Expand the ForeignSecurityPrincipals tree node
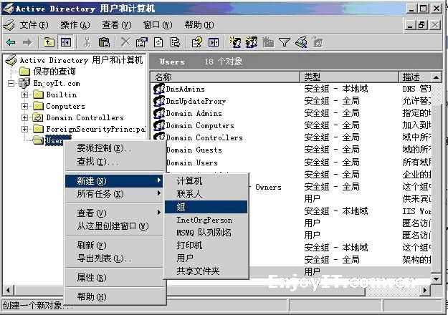Viewport: 448px width, 315px height. (x=24, y=129)
